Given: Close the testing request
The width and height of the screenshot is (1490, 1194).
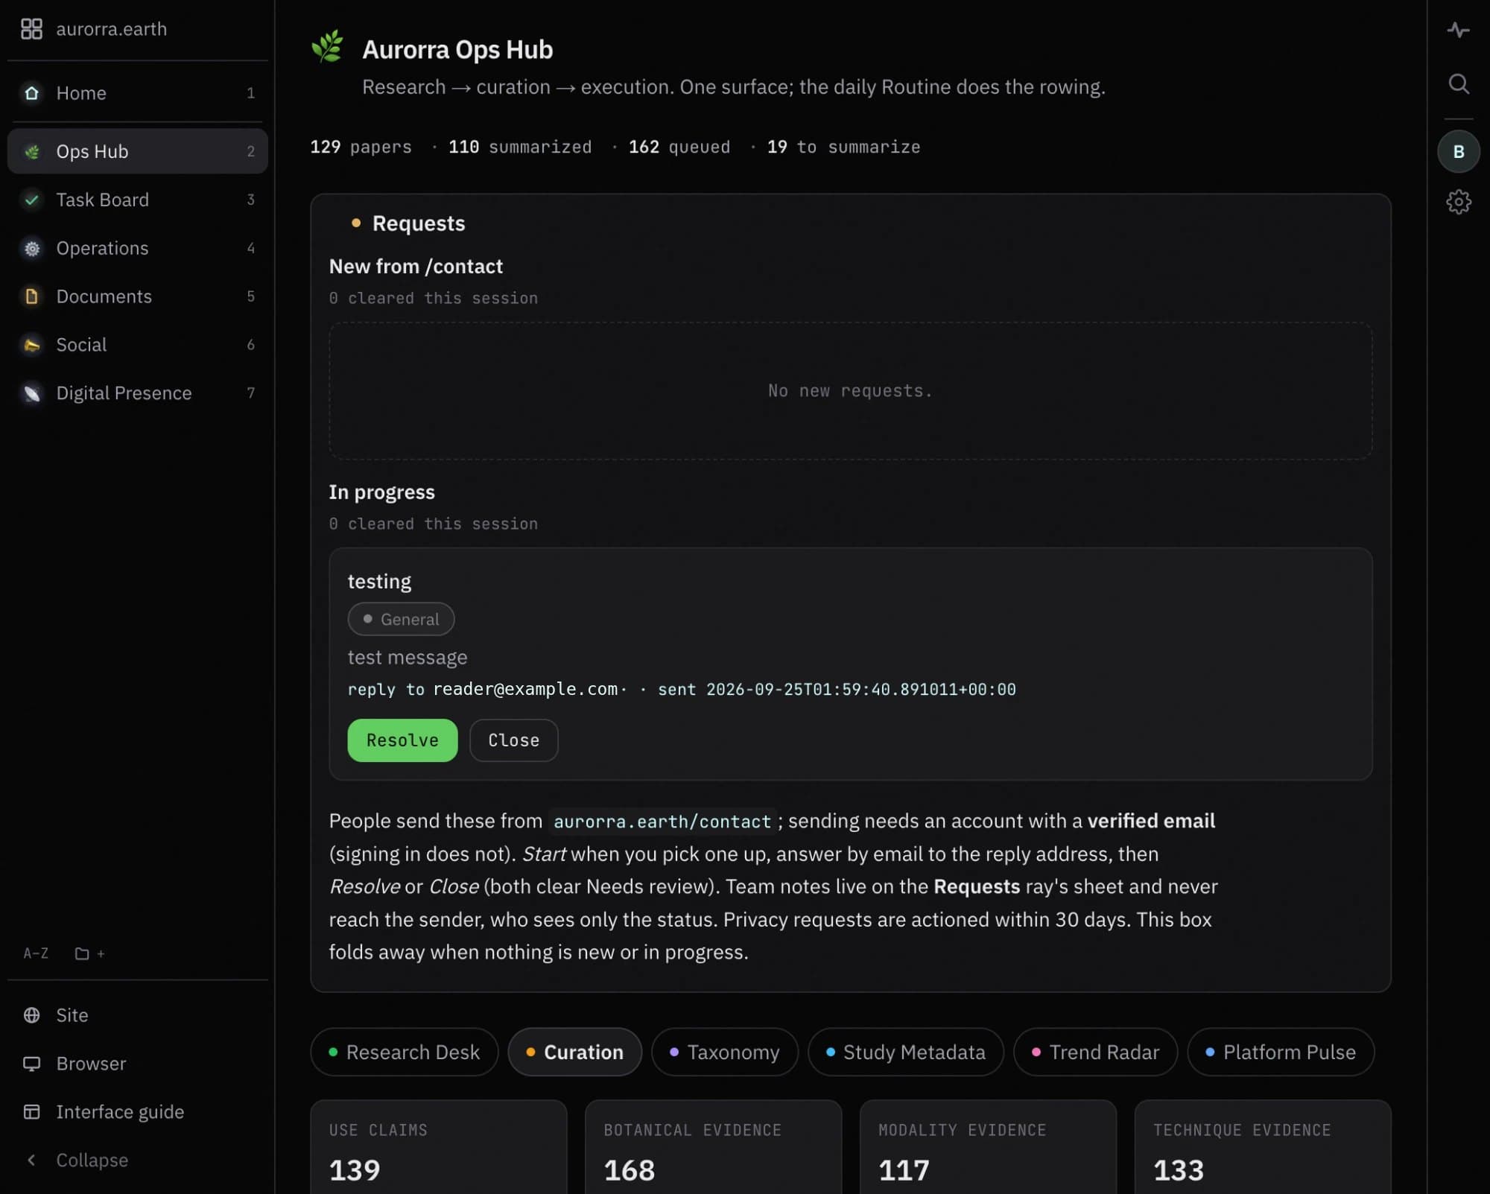Looking at the screenshot, I should pos(513,740).
